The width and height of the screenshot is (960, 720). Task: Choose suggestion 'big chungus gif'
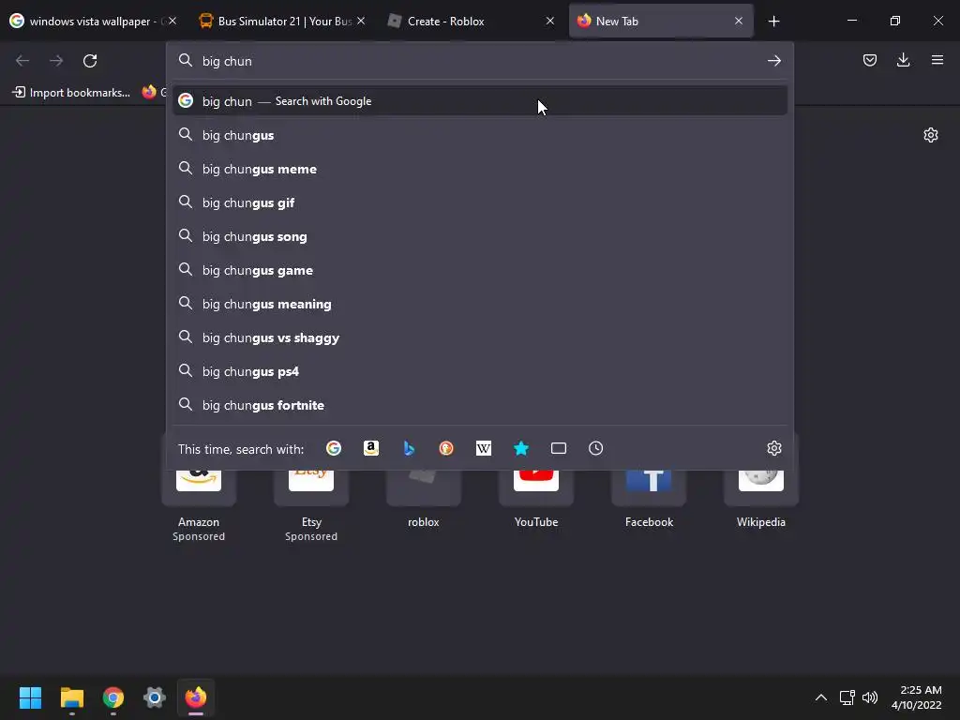coord(479,202)
